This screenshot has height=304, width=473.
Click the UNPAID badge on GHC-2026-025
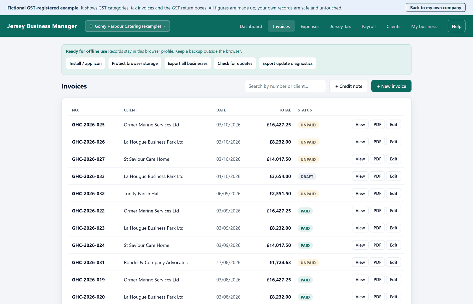tap(308, 125)
